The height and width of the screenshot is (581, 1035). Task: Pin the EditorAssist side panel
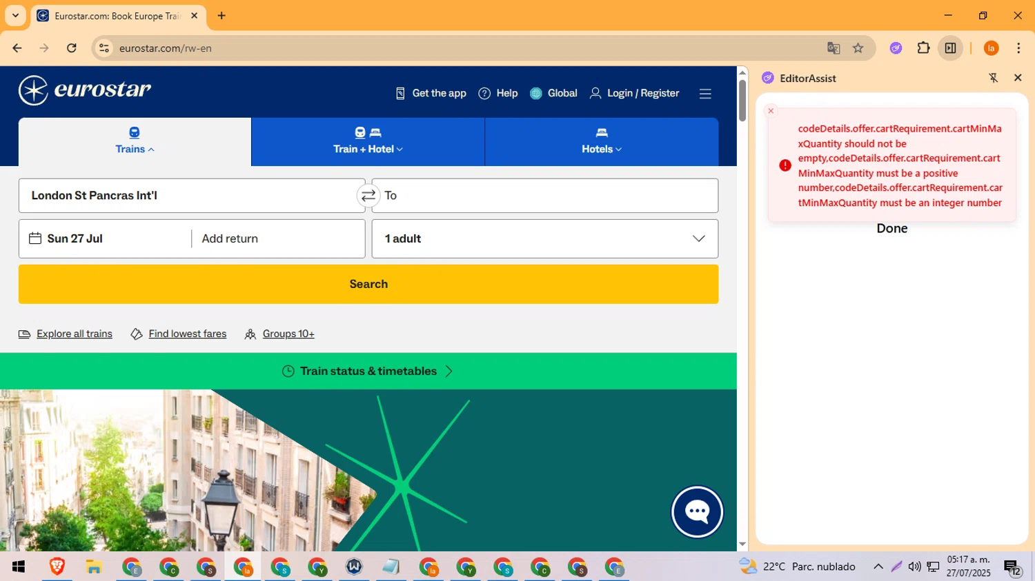994,78
